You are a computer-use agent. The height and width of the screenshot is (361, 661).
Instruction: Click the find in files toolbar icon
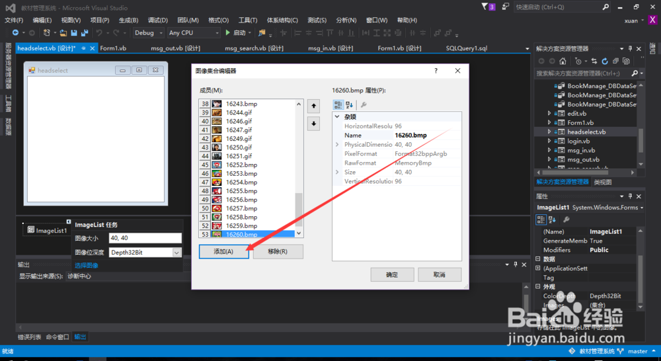262,32
